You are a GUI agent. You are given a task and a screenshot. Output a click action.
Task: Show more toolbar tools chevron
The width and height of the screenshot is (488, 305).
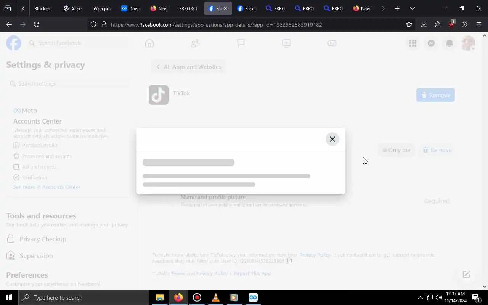click(465, 24)
